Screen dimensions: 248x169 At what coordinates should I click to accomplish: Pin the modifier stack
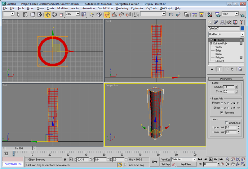[x=211, y=69]
